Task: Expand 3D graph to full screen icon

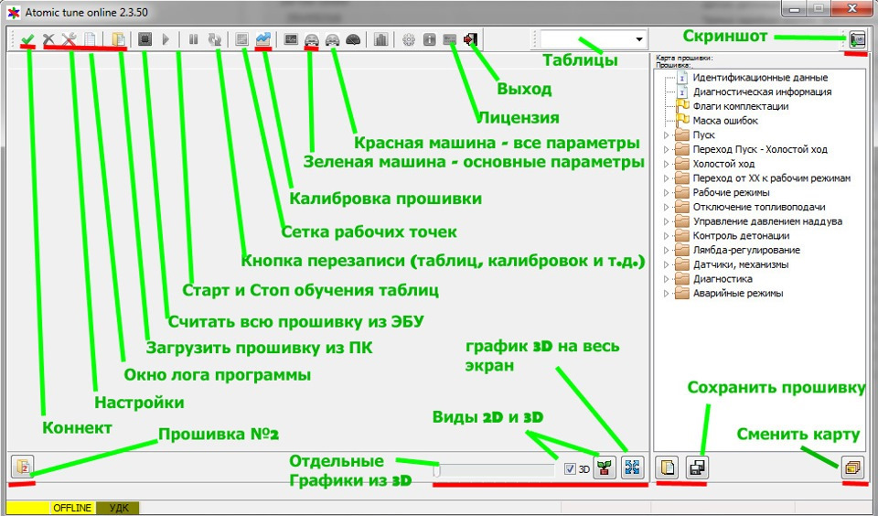Action: click(x=632, y=468)
